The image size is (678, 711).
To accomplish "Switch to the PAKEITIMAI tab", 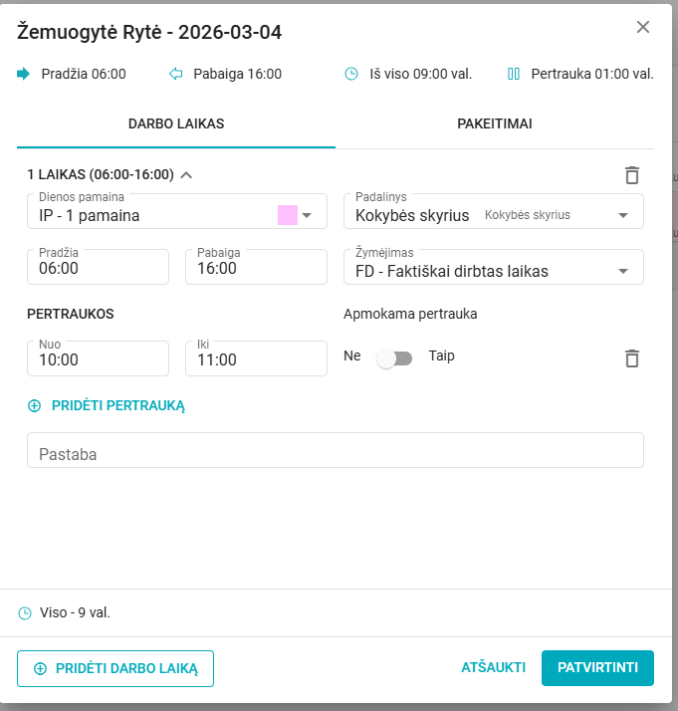I will (x=494, y=124).
